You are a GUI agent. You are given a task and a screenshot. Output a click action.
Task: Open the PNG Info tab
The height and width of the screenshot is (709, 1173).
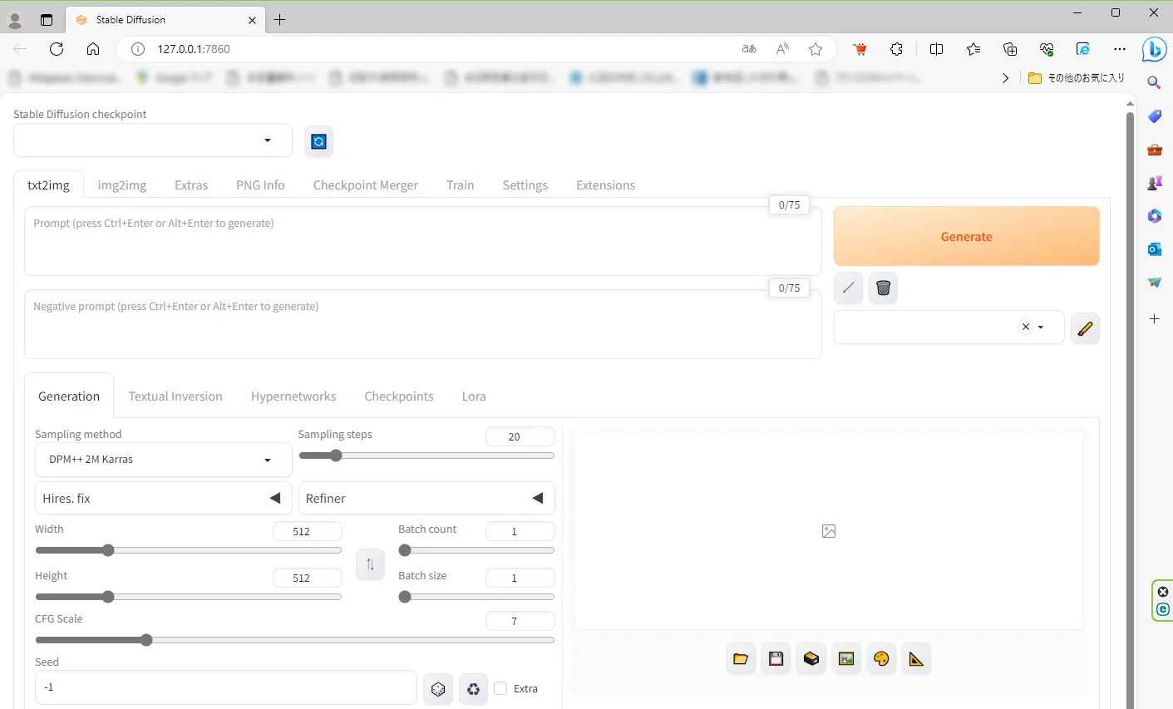[x=260, y=185]
